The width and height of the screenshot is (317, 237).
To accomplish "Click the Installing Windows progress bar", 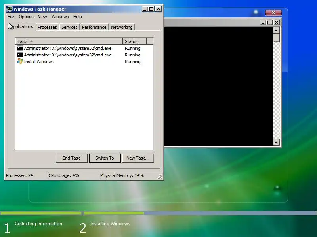I will point(200,213).
